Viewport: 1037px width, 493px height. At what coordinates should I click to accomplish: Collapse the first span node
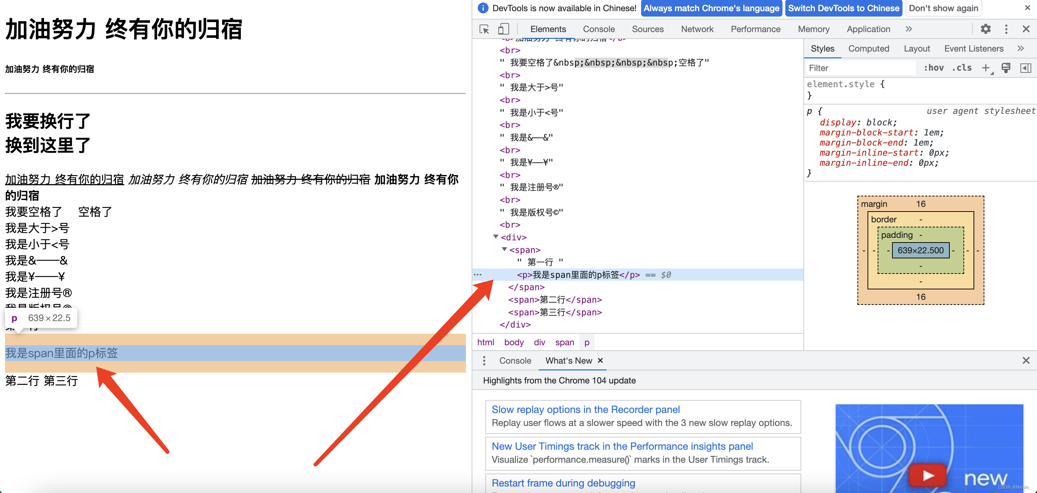tap(504, 249)
